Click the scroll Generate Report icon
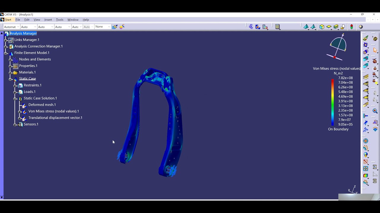This screenshot has height=213, width=380. pyautogui.click(x=375, y=167)
